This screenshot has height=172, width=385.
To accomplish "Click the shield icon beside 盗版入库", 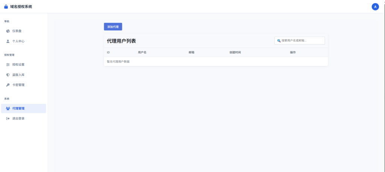I will 8,75.
